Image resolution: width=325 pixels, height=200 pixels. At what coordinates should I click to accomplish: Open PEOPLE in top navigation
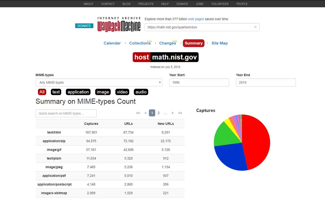tap(242, 4)
